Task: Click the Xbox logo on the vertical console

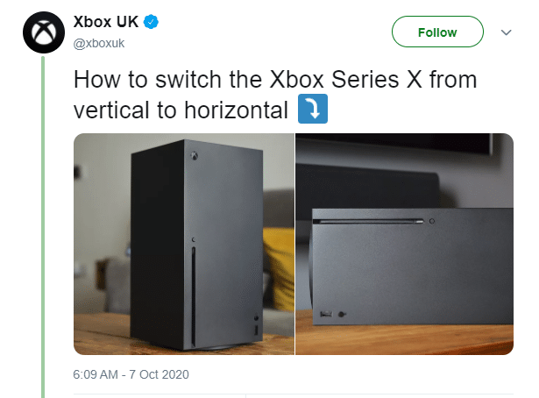Action: click(195, 156)
